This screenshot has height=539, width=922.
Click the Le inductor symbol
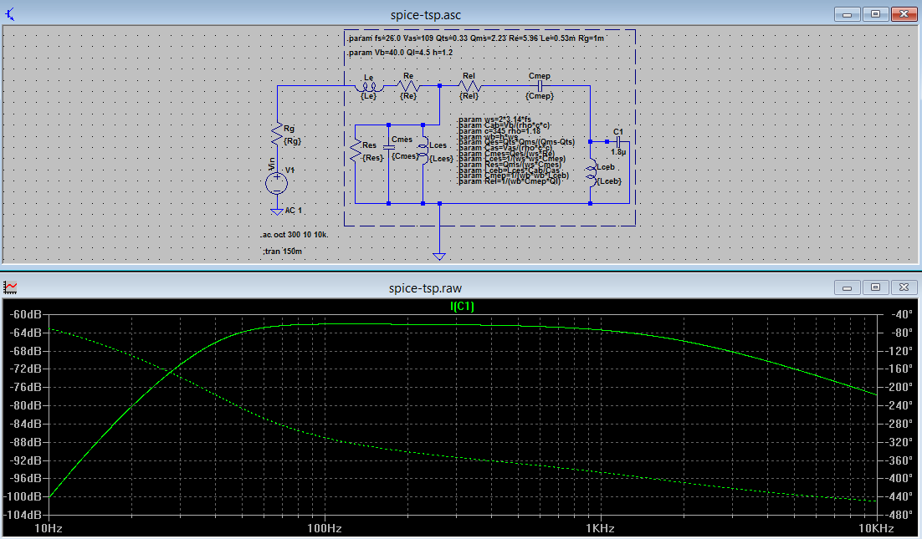tap(369, 86)
